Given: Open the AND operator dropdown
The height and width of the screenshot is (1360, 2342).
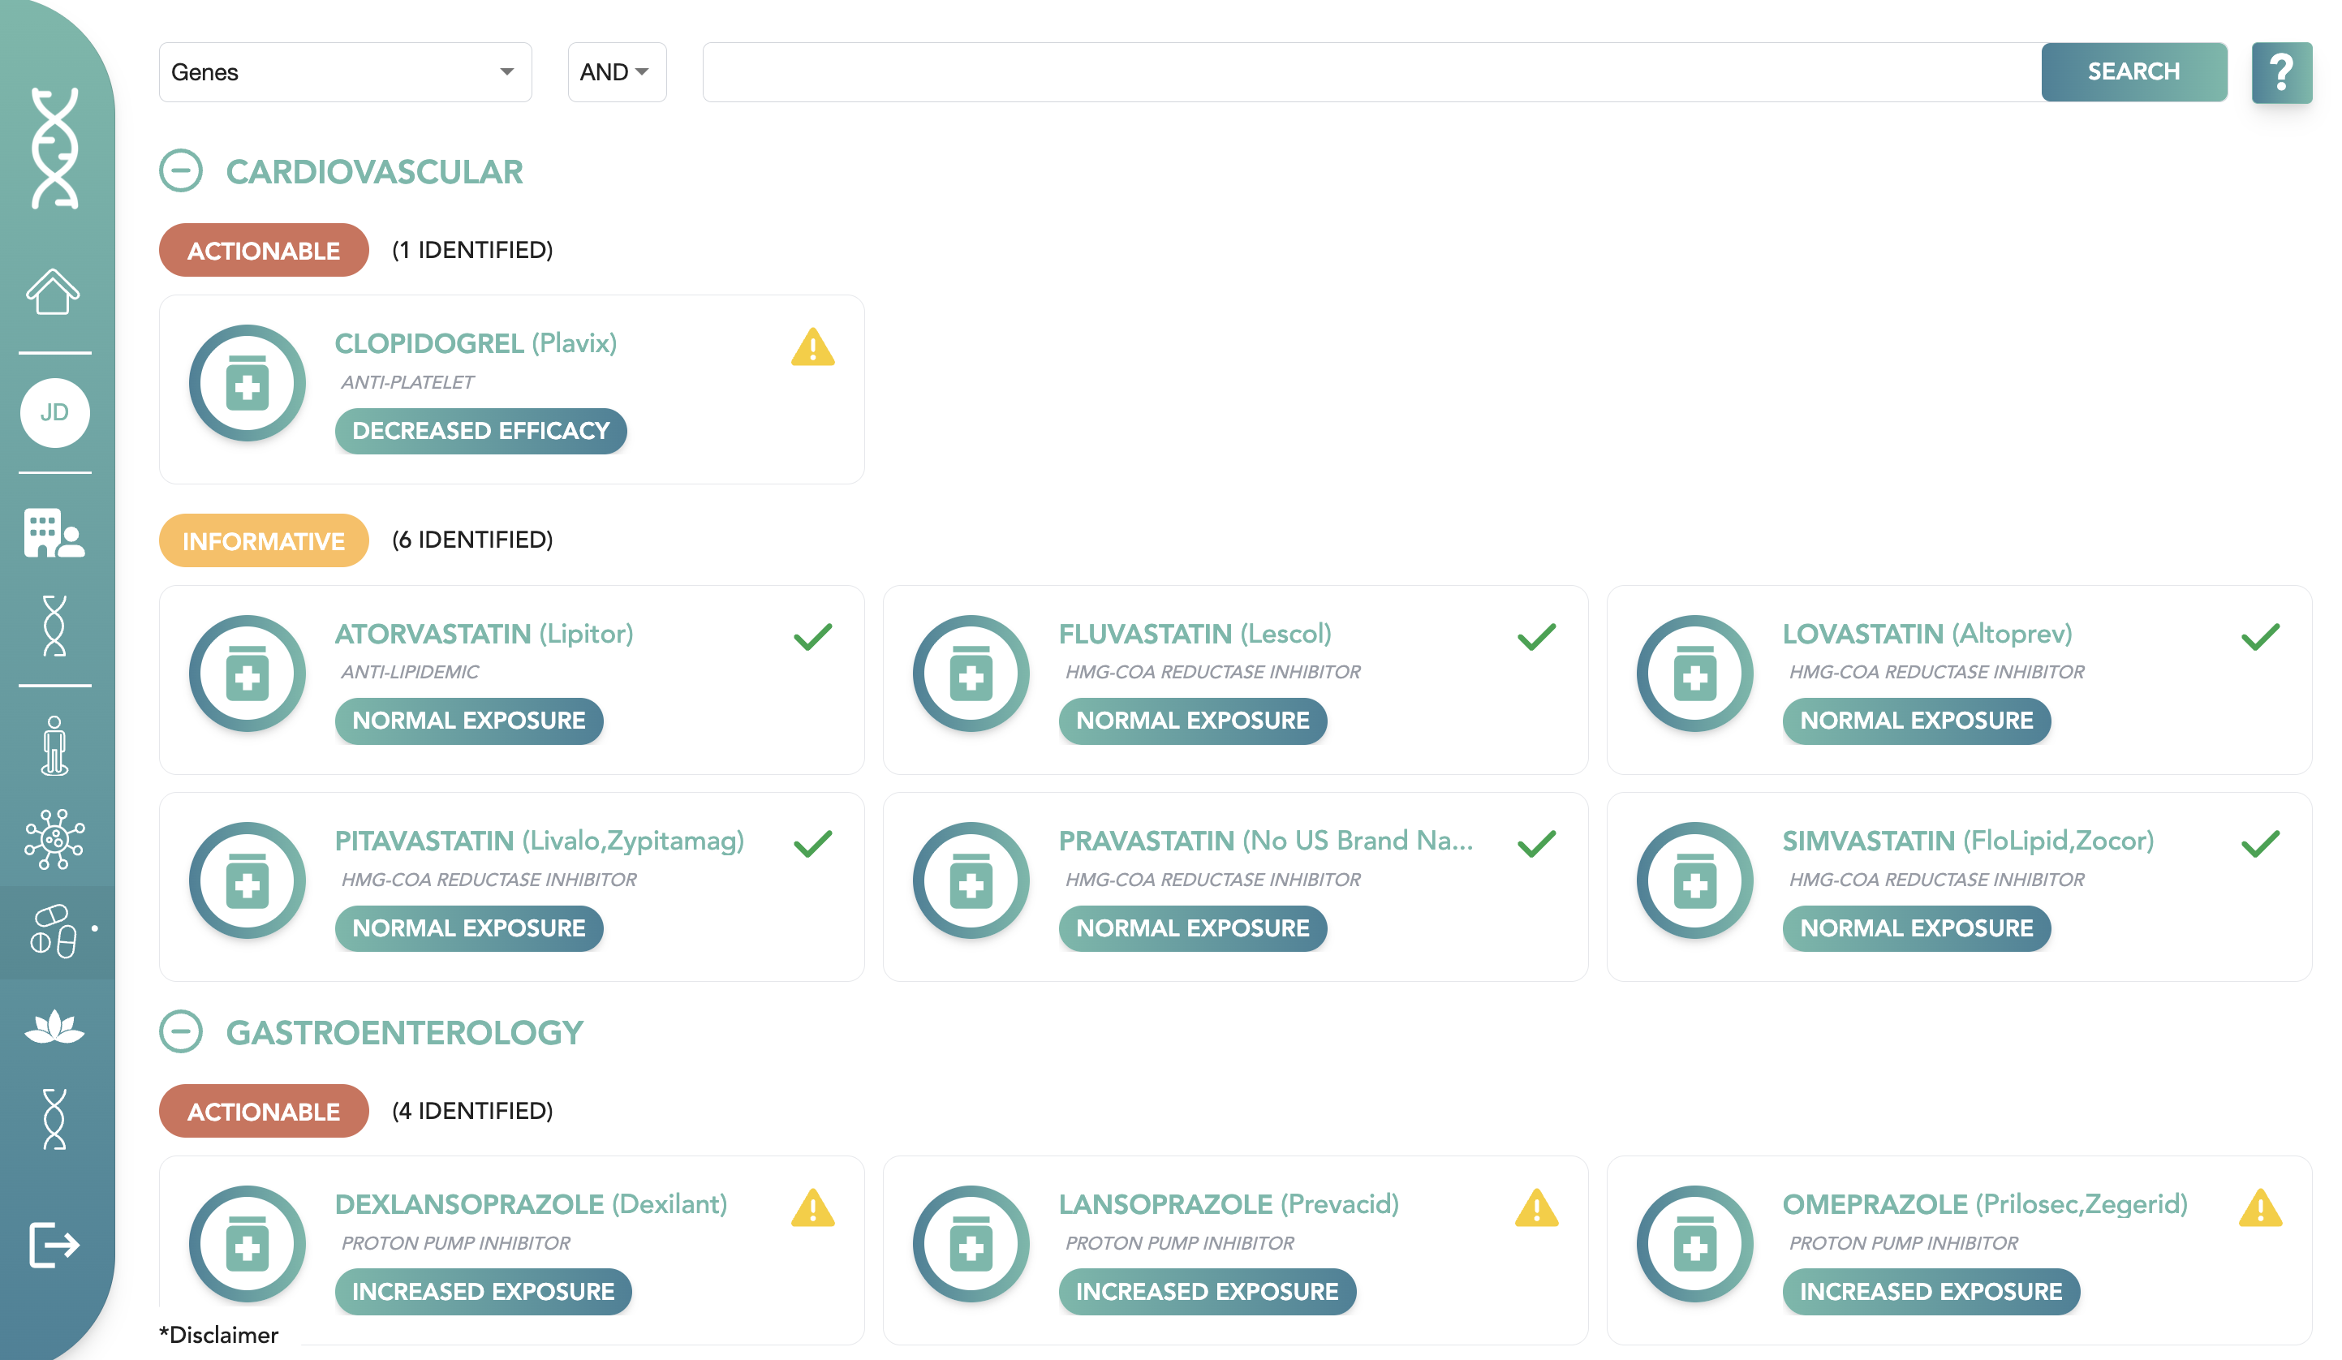Looking at the screenshot, I should [x=615, y=72].
